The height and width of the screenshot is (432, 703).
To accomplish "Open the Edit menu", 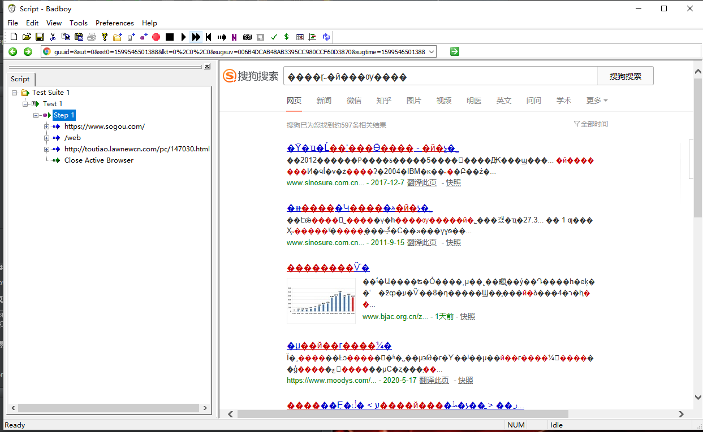I will pos(32,23).
